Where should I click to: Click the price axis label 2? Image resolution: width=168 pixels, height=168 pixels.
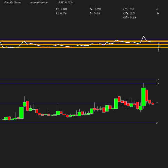pyautogui.click(x=157, y=123)
